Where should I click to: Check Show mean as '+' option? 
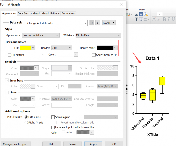pos(94,55)
